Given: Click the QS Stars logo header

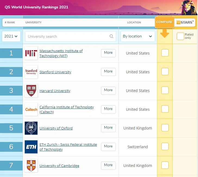Looking at the screenshot, I should click(x=185, y=22).
